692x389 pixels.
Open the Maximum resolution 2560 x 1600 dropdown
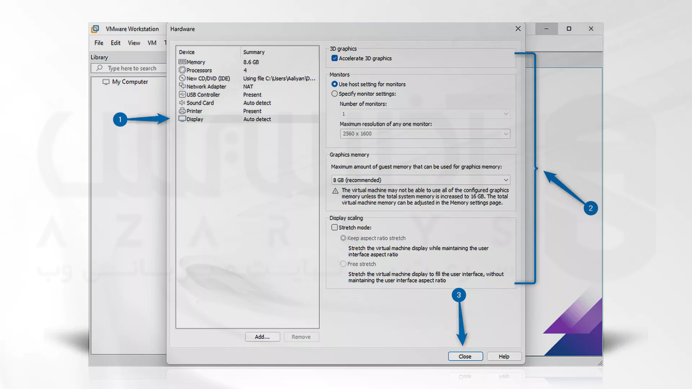(425, 134)
